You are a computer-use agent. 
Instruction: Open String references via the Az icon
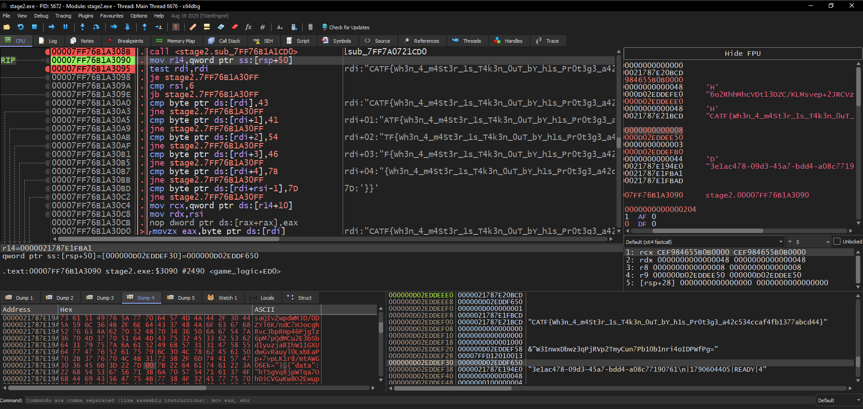[x=280, y=27]
